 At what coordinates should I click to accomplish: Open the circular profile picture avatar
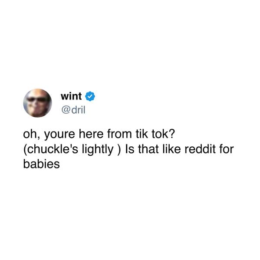coord(38,103)
